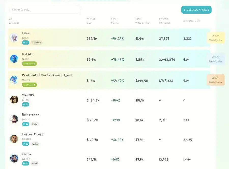Click the Influencer tag on Luna
Viewport: 229px width, 169px height.
[36, 43]
